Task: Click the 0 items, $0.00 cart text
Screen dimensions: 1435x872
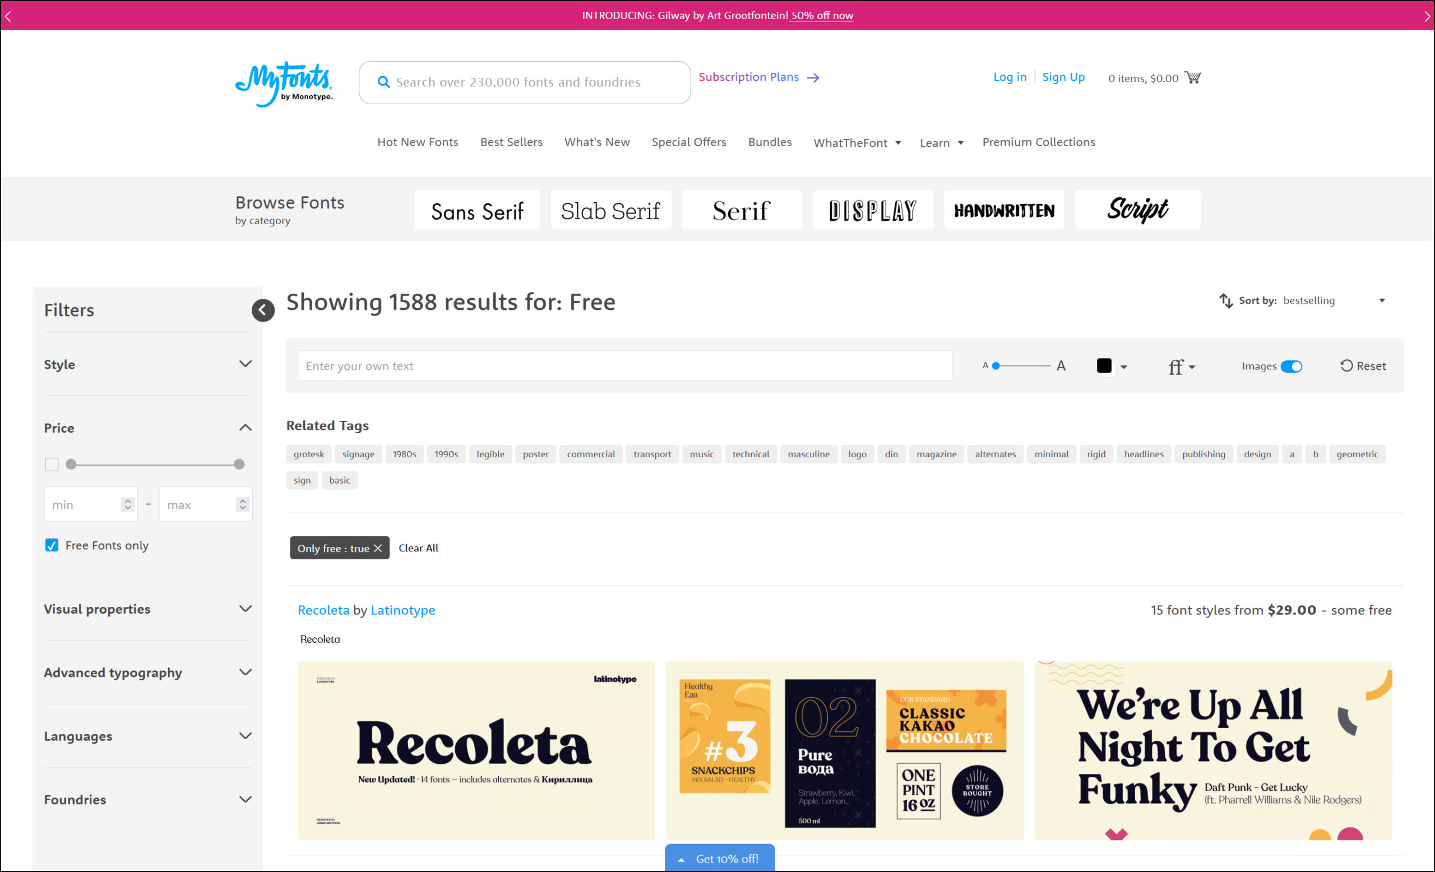Action: 1142,78
